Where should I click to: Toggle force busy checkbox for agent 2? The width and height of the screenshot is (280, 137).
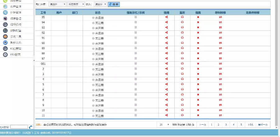point(135,69)
